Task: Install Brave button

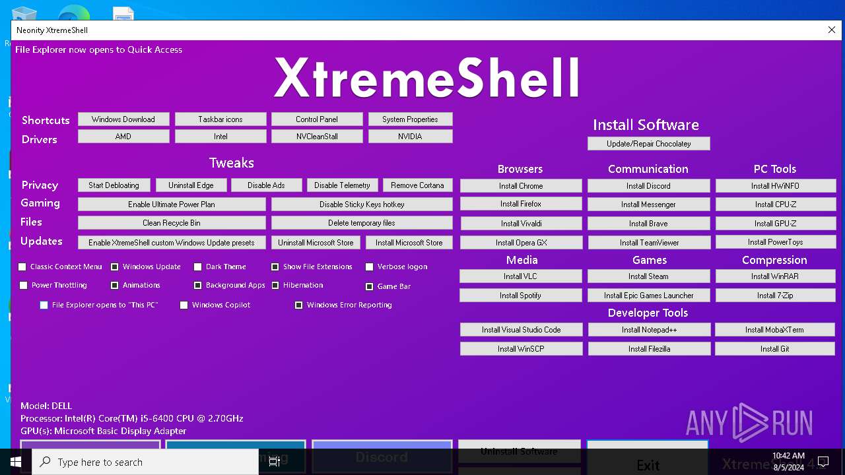Action: click(648, 224)
